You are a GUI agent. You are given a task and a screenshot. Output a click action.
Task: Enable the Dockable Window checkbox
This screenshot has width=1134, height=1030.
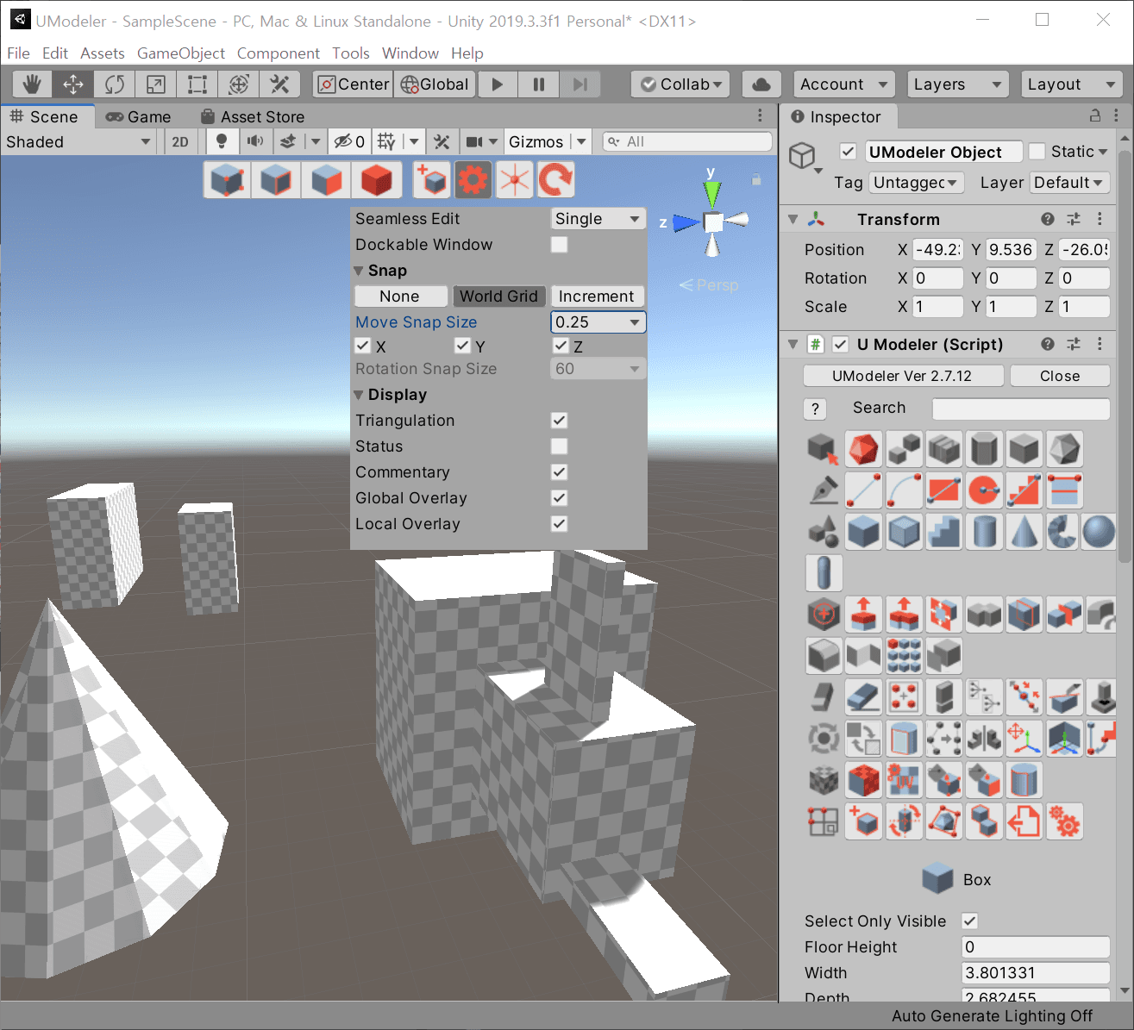(560, 245)
